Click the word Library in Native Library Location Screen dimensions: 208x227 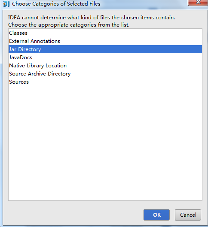tap(35, 66)
